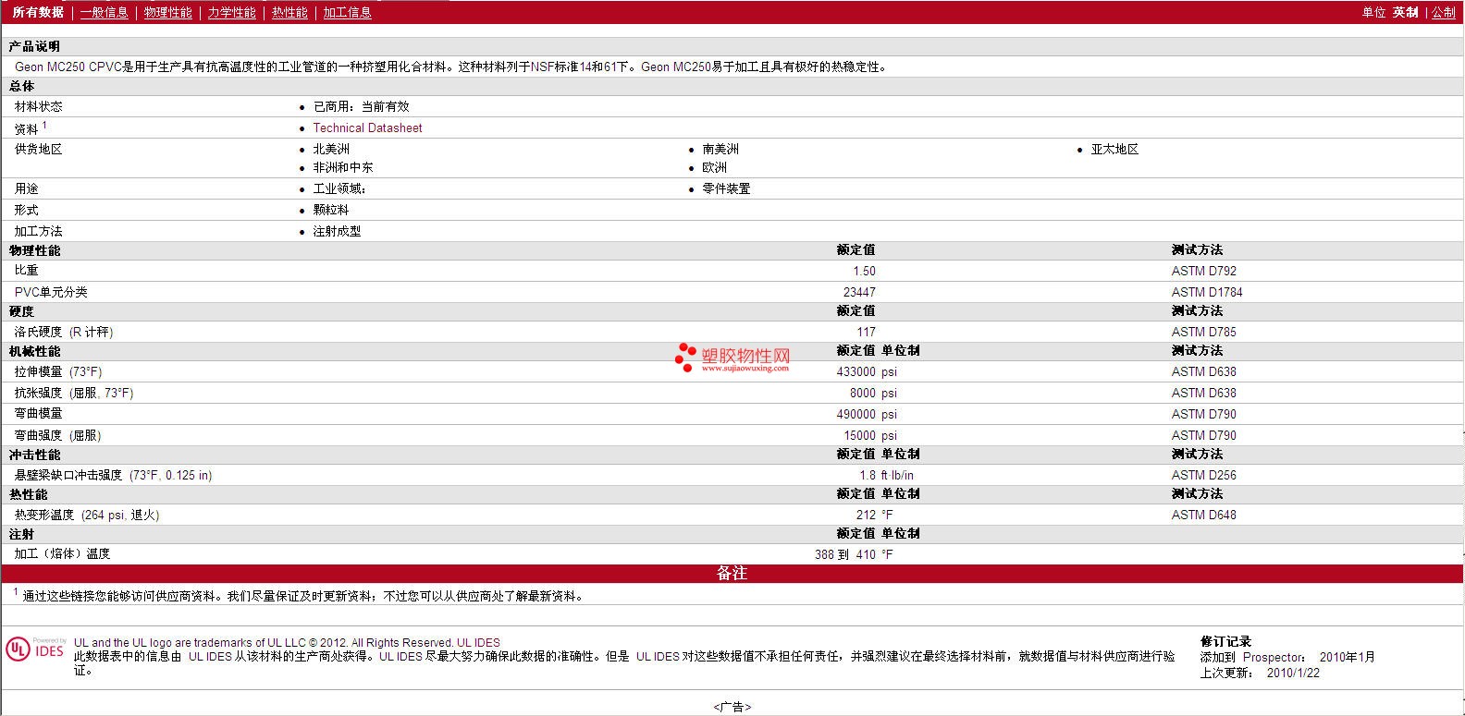This screenshot has width=1465, height=716.
Task: Click the 备注 red header bar
Action: (x=732, y=573)
